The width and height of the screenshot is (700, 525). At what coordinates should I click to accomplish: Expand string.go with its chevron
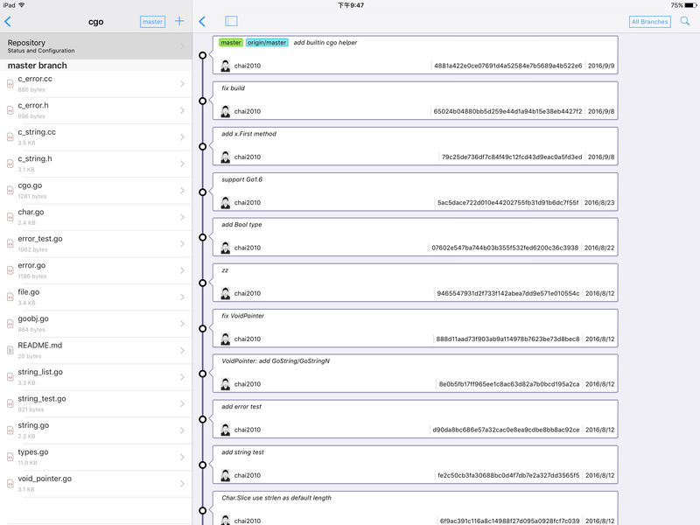(182, 430)
